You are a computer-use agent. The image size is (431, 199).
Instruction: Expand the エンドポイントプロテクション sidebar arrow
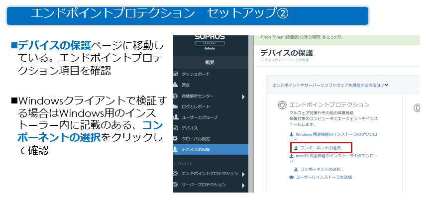coord(243,174)
